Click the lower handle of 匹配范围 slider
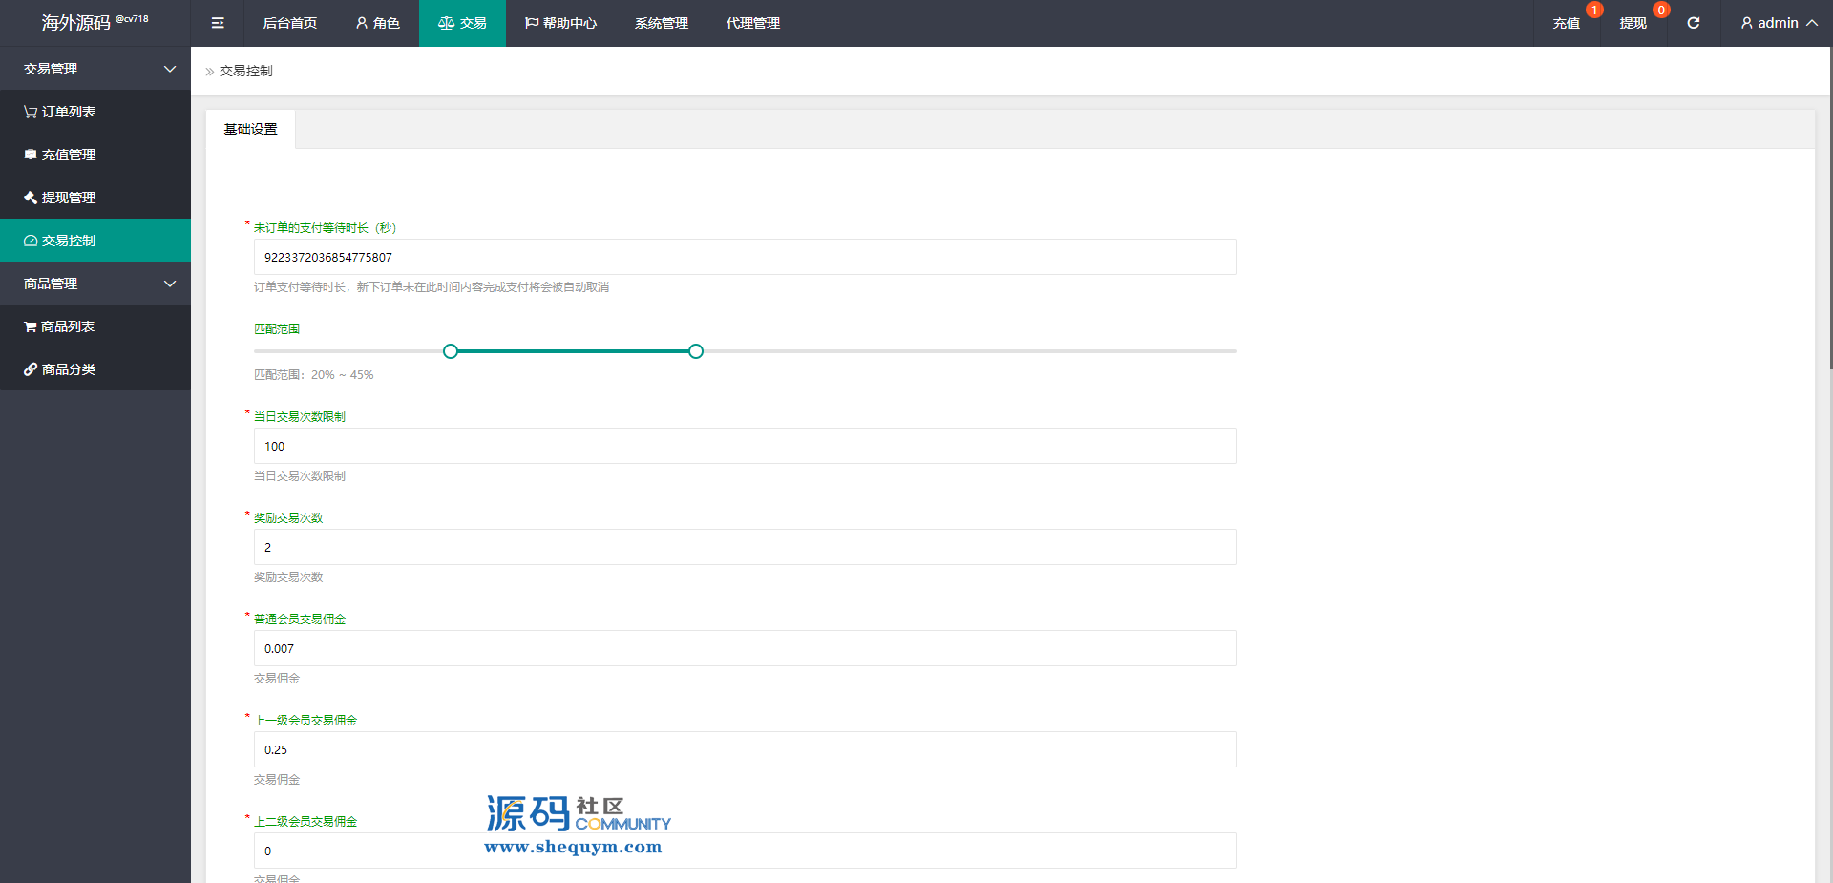 click(x=451, y=351)
